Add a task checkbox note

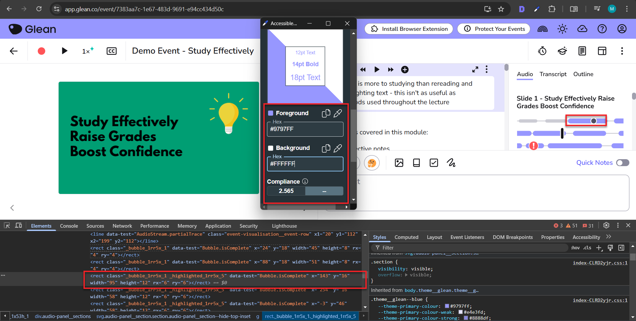tap(434, 163)
